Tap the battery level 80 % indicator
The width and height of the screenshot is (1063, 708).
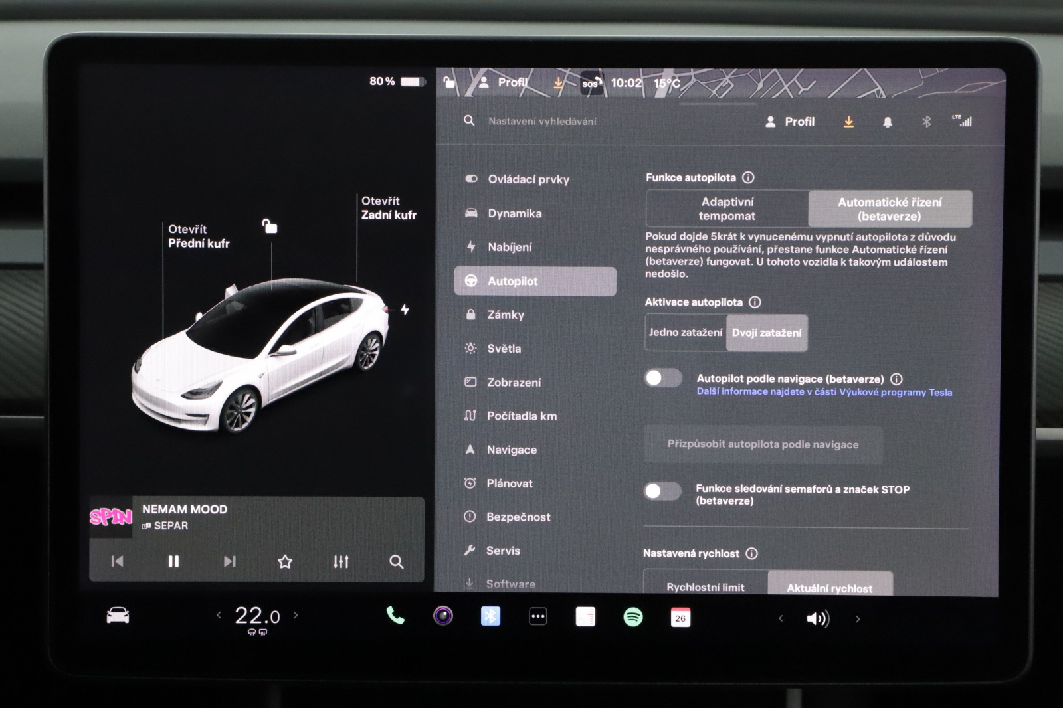[397, 82]
